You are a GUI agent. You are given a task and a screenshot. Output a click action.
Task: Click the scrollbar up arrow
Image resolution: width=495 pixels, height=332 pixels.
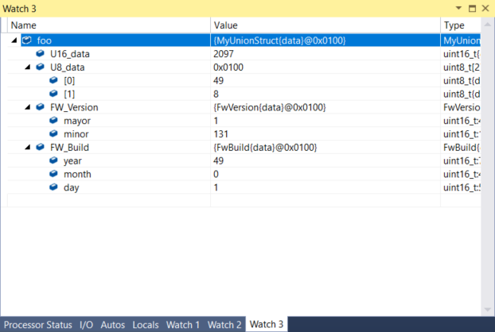(488, 25)
